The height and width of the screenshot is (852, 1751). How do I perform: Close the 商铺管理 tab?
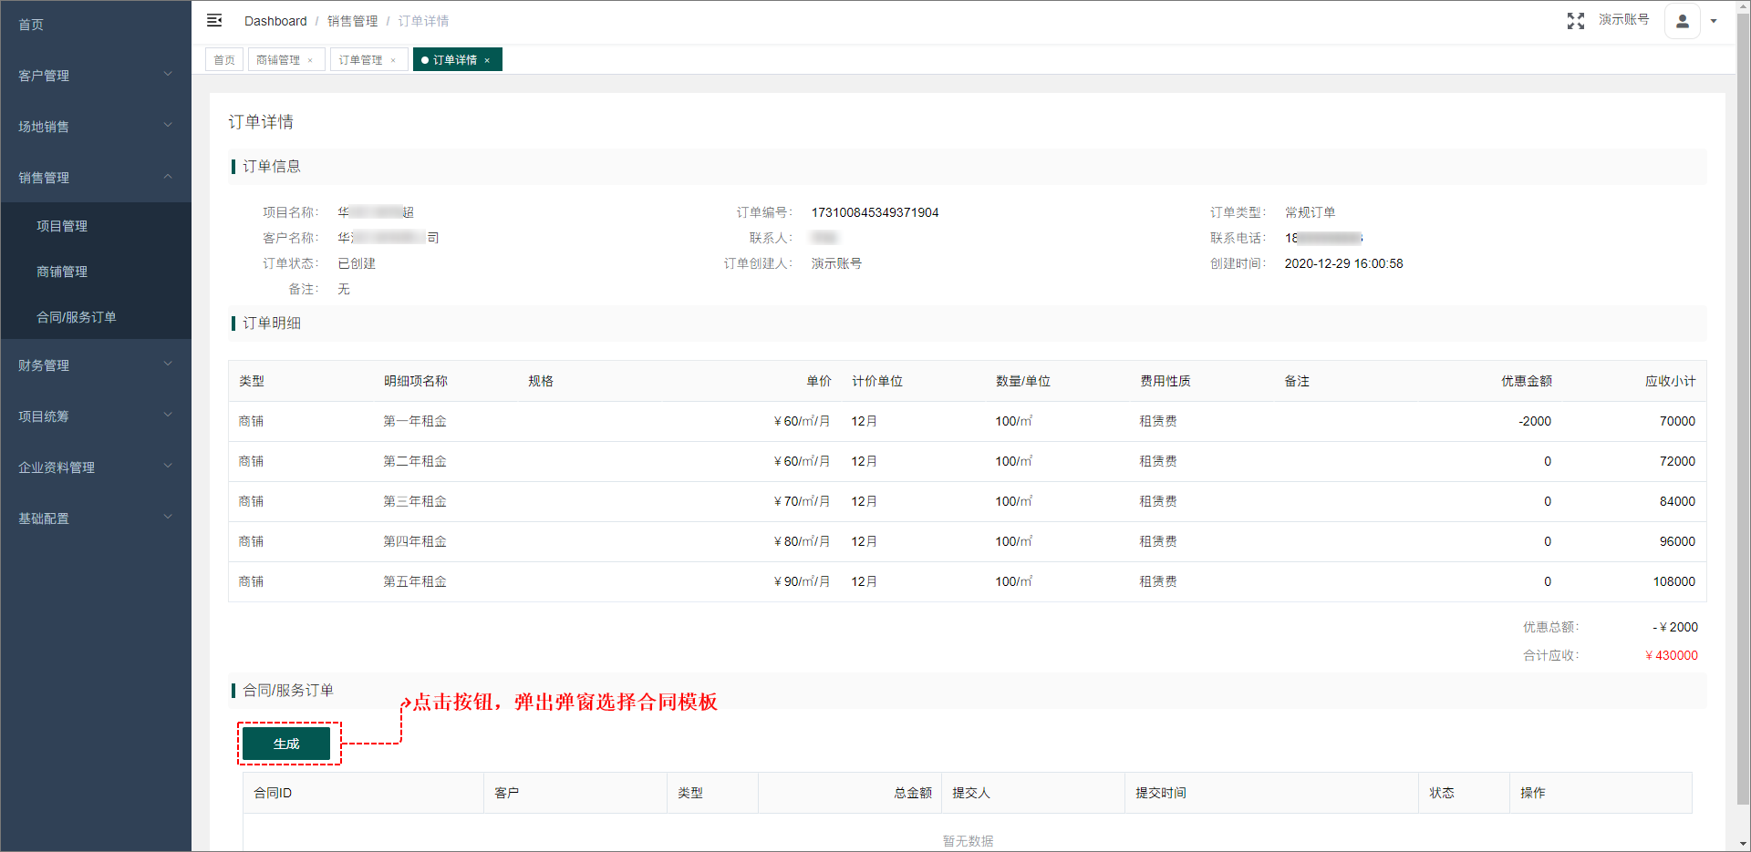tap(310, 60)
